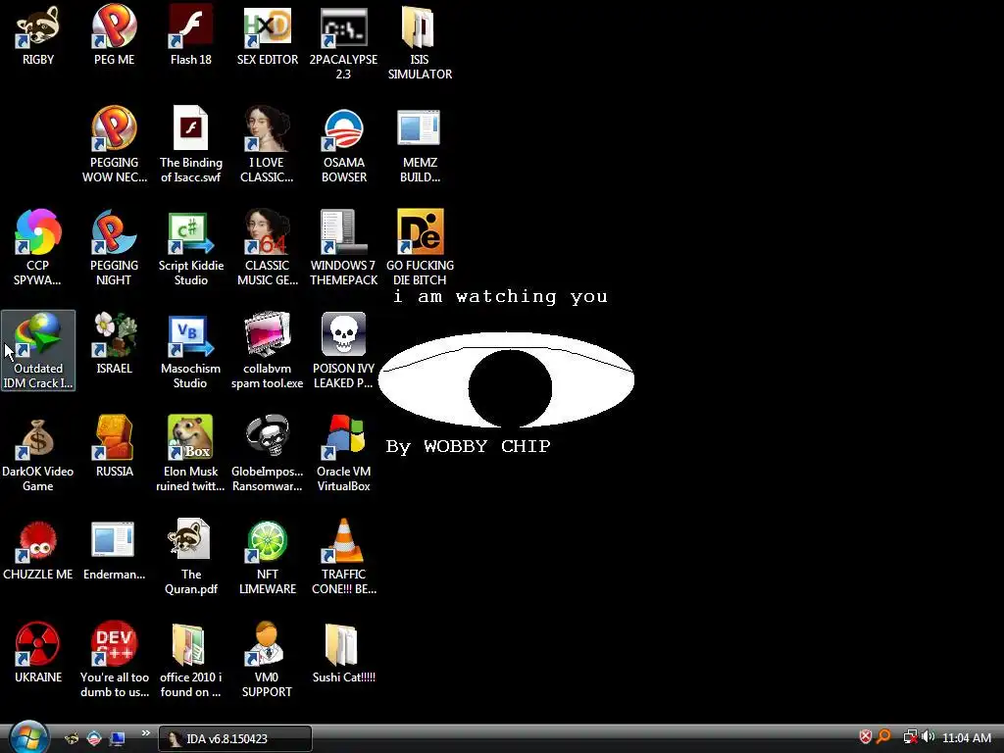Open disconnected network tray icon
The width and height of the screenshot is (1004, 753).
click(x=910, y=737)
